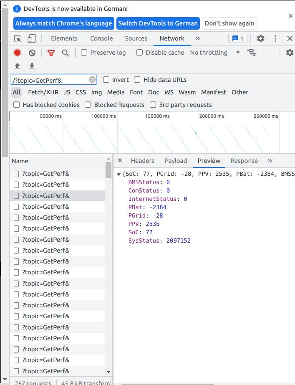Filter requests by Font
The image size is (295, 385).
[x=136, y=92]
